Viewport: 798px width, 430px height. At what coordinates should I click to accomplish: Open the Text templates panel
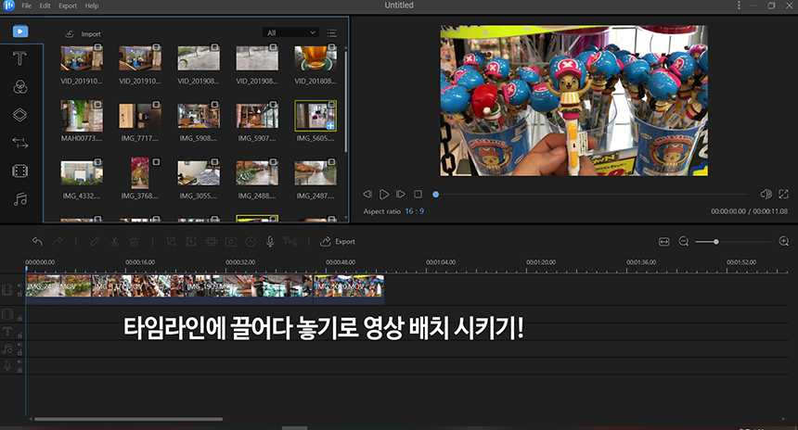click(19, 58)
